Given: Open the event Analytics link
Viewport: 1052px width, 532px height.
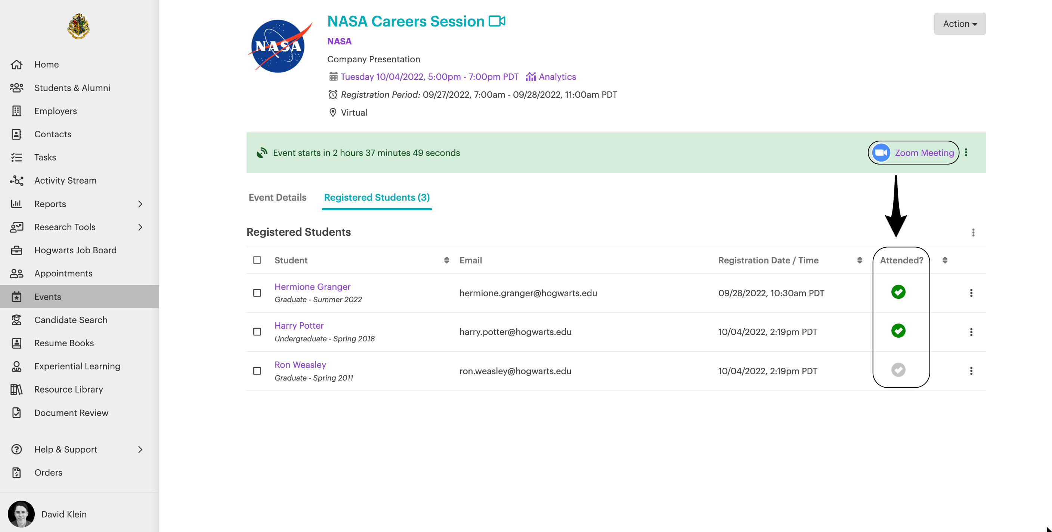Looking at the screenshot, I should [x=551, y=77].
